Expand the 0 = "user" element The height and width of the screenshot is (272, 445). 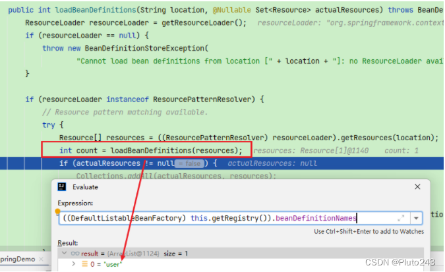73,264
